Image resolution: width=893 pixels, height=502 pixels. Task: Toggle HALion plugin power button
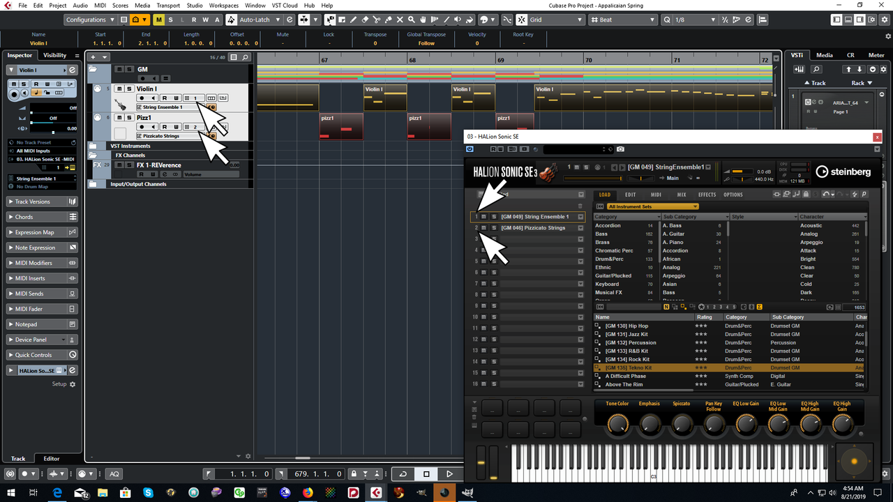point(470,149)
